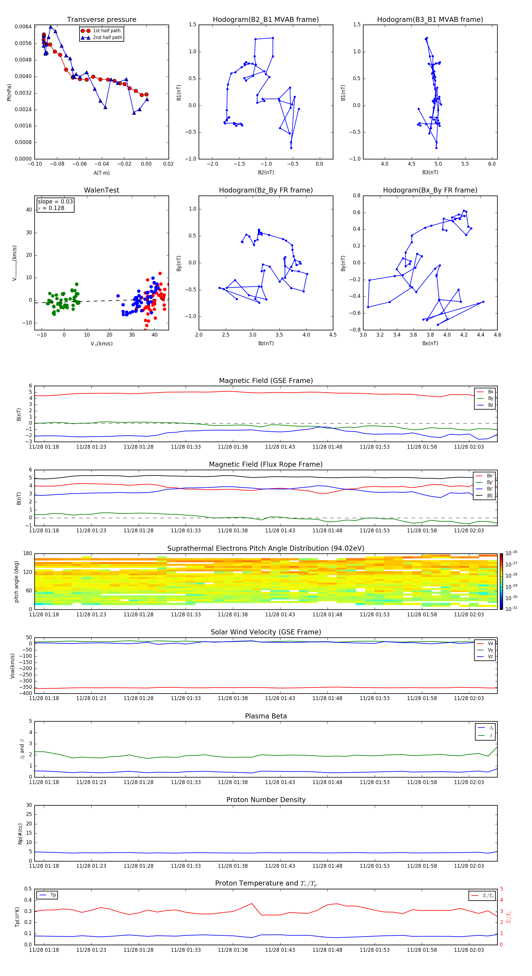Image resolution: width=532 pixels, height=976 pixels.
Task: Select the "1st half path" legend entry
Action: (x=101, y=31)
